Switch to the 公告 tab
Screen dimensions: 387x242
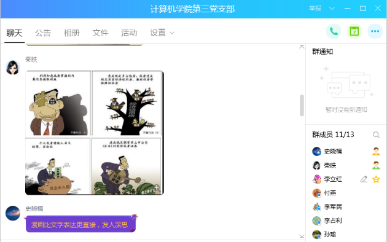pyautogui.click(x=43, y=33)
